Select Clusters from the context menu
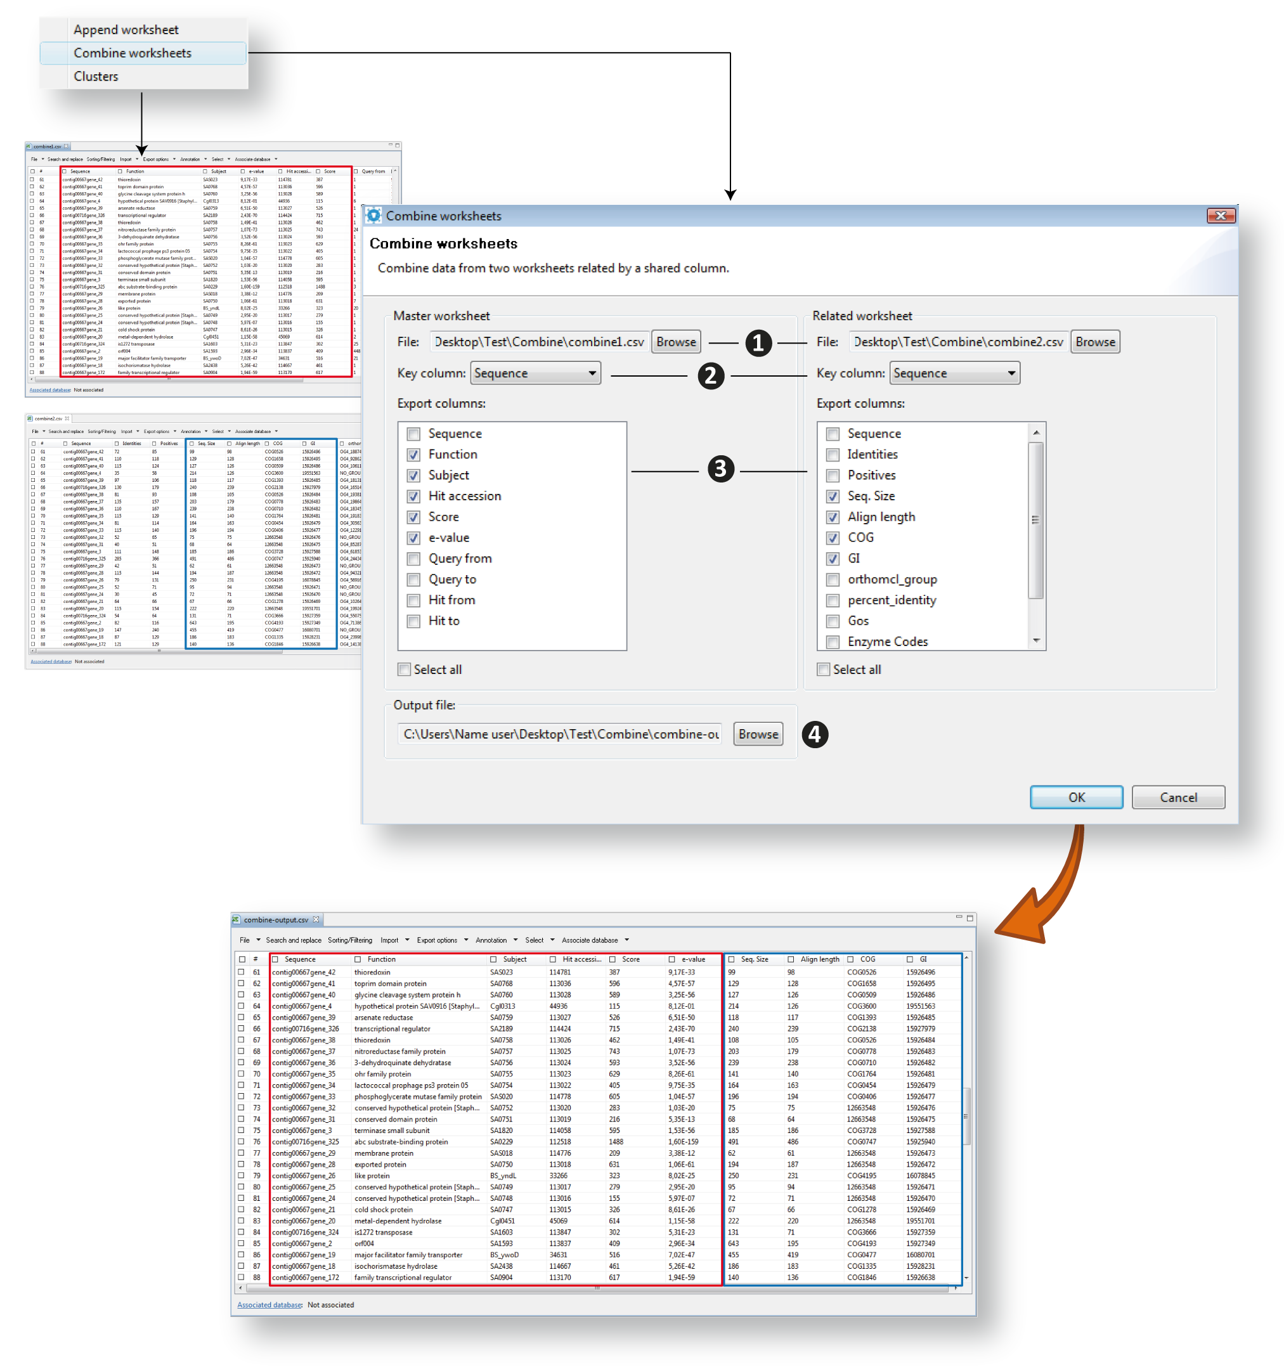1284x1367 pixels. [96, 76]
